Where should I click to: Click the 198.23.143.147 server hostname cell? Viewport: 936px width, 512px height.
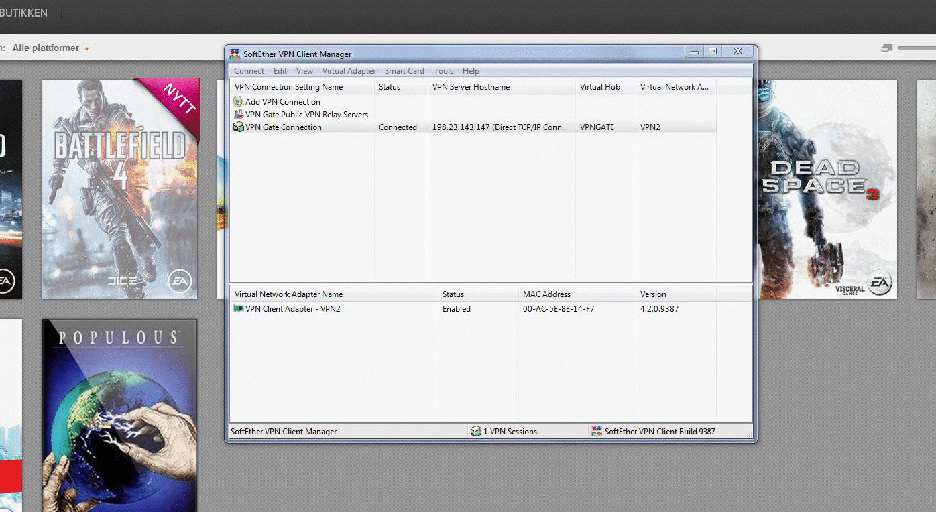pyautogui.click(x=500, y=127)
